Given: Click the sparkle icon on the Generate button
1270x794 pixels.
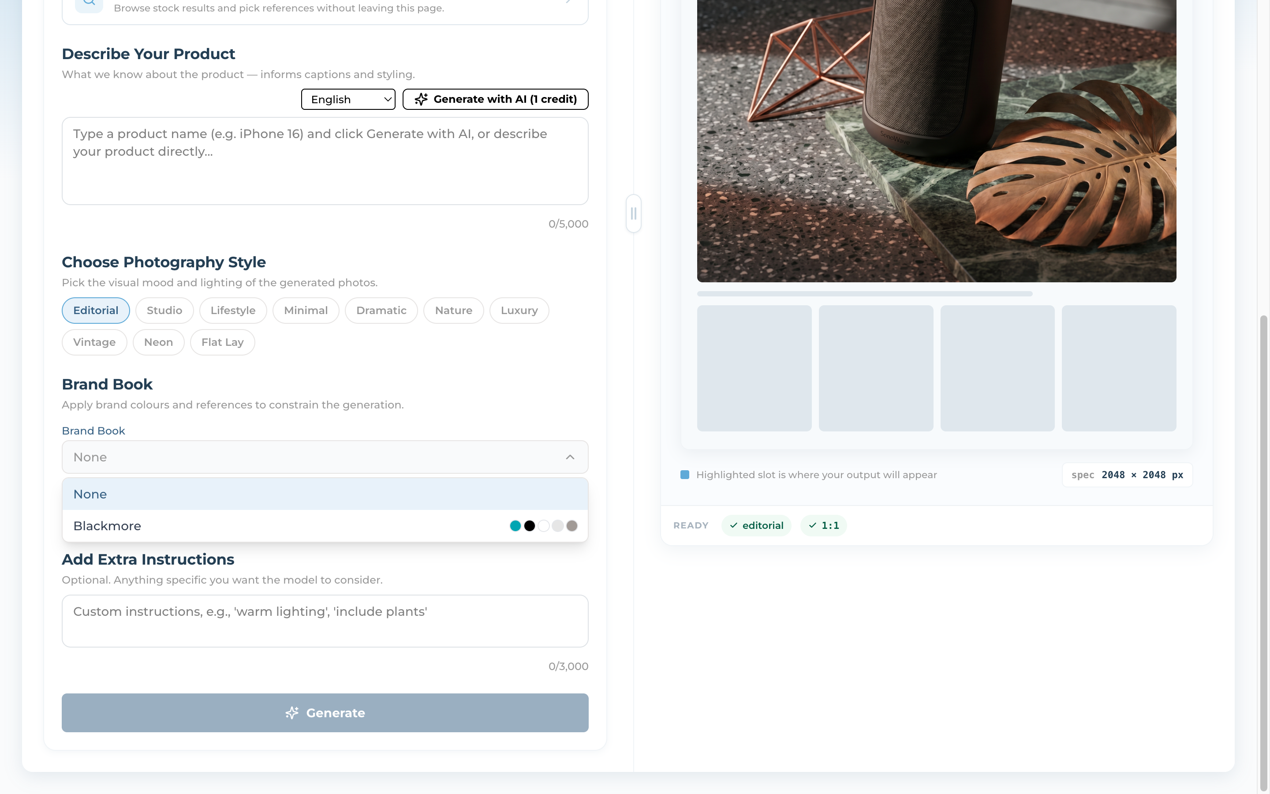Looking at the screenshot, I should (292, 712).
